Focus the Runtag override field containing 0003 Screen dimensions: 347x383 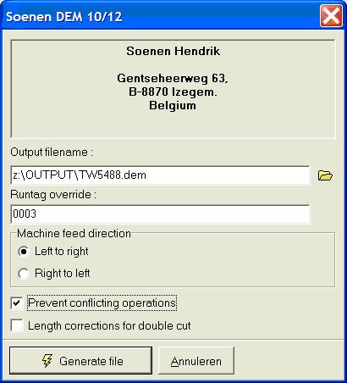coord(160,214)
